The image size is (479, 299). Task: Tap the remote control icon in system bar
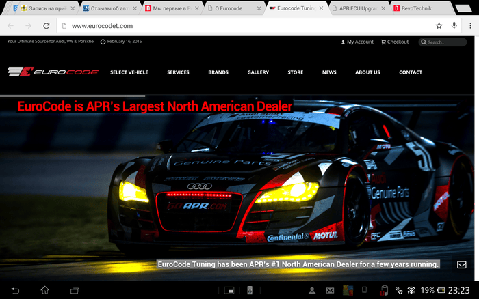point(250,290)
